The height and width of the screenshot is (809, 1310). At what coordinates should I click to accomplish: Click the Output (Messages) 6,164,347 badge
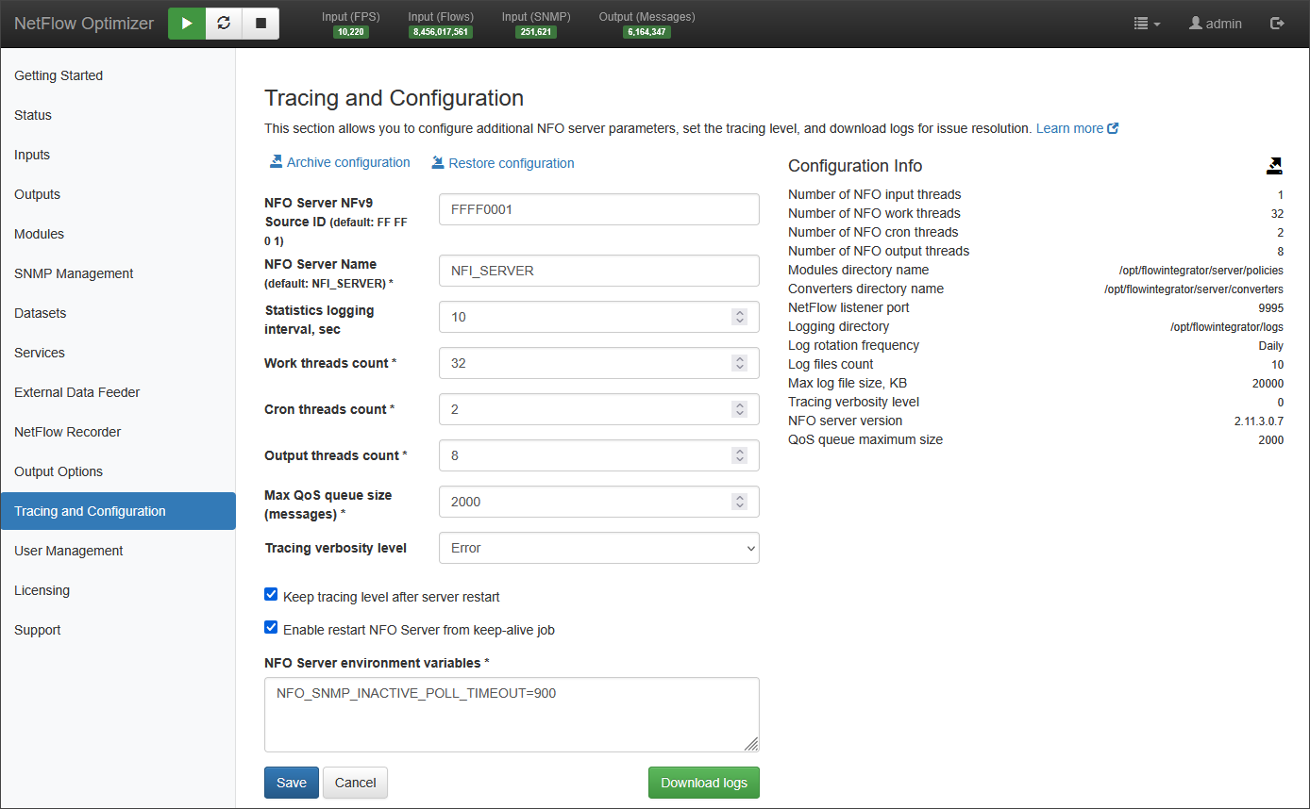pyautogui.click(x=647, y=32)
